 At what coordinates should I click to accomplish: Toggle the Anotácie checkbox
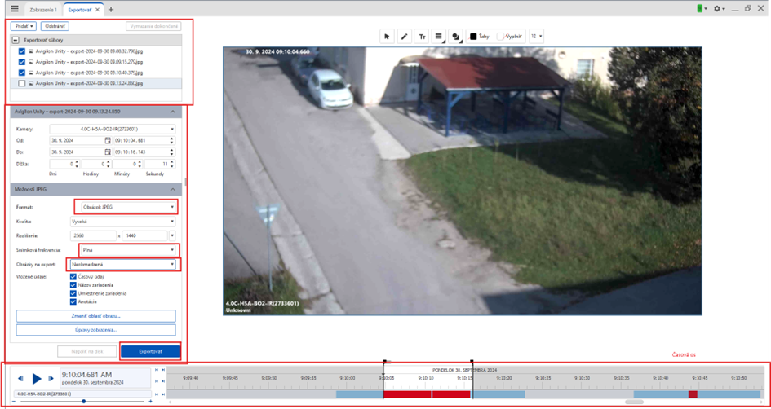click(x=73, y=301)
